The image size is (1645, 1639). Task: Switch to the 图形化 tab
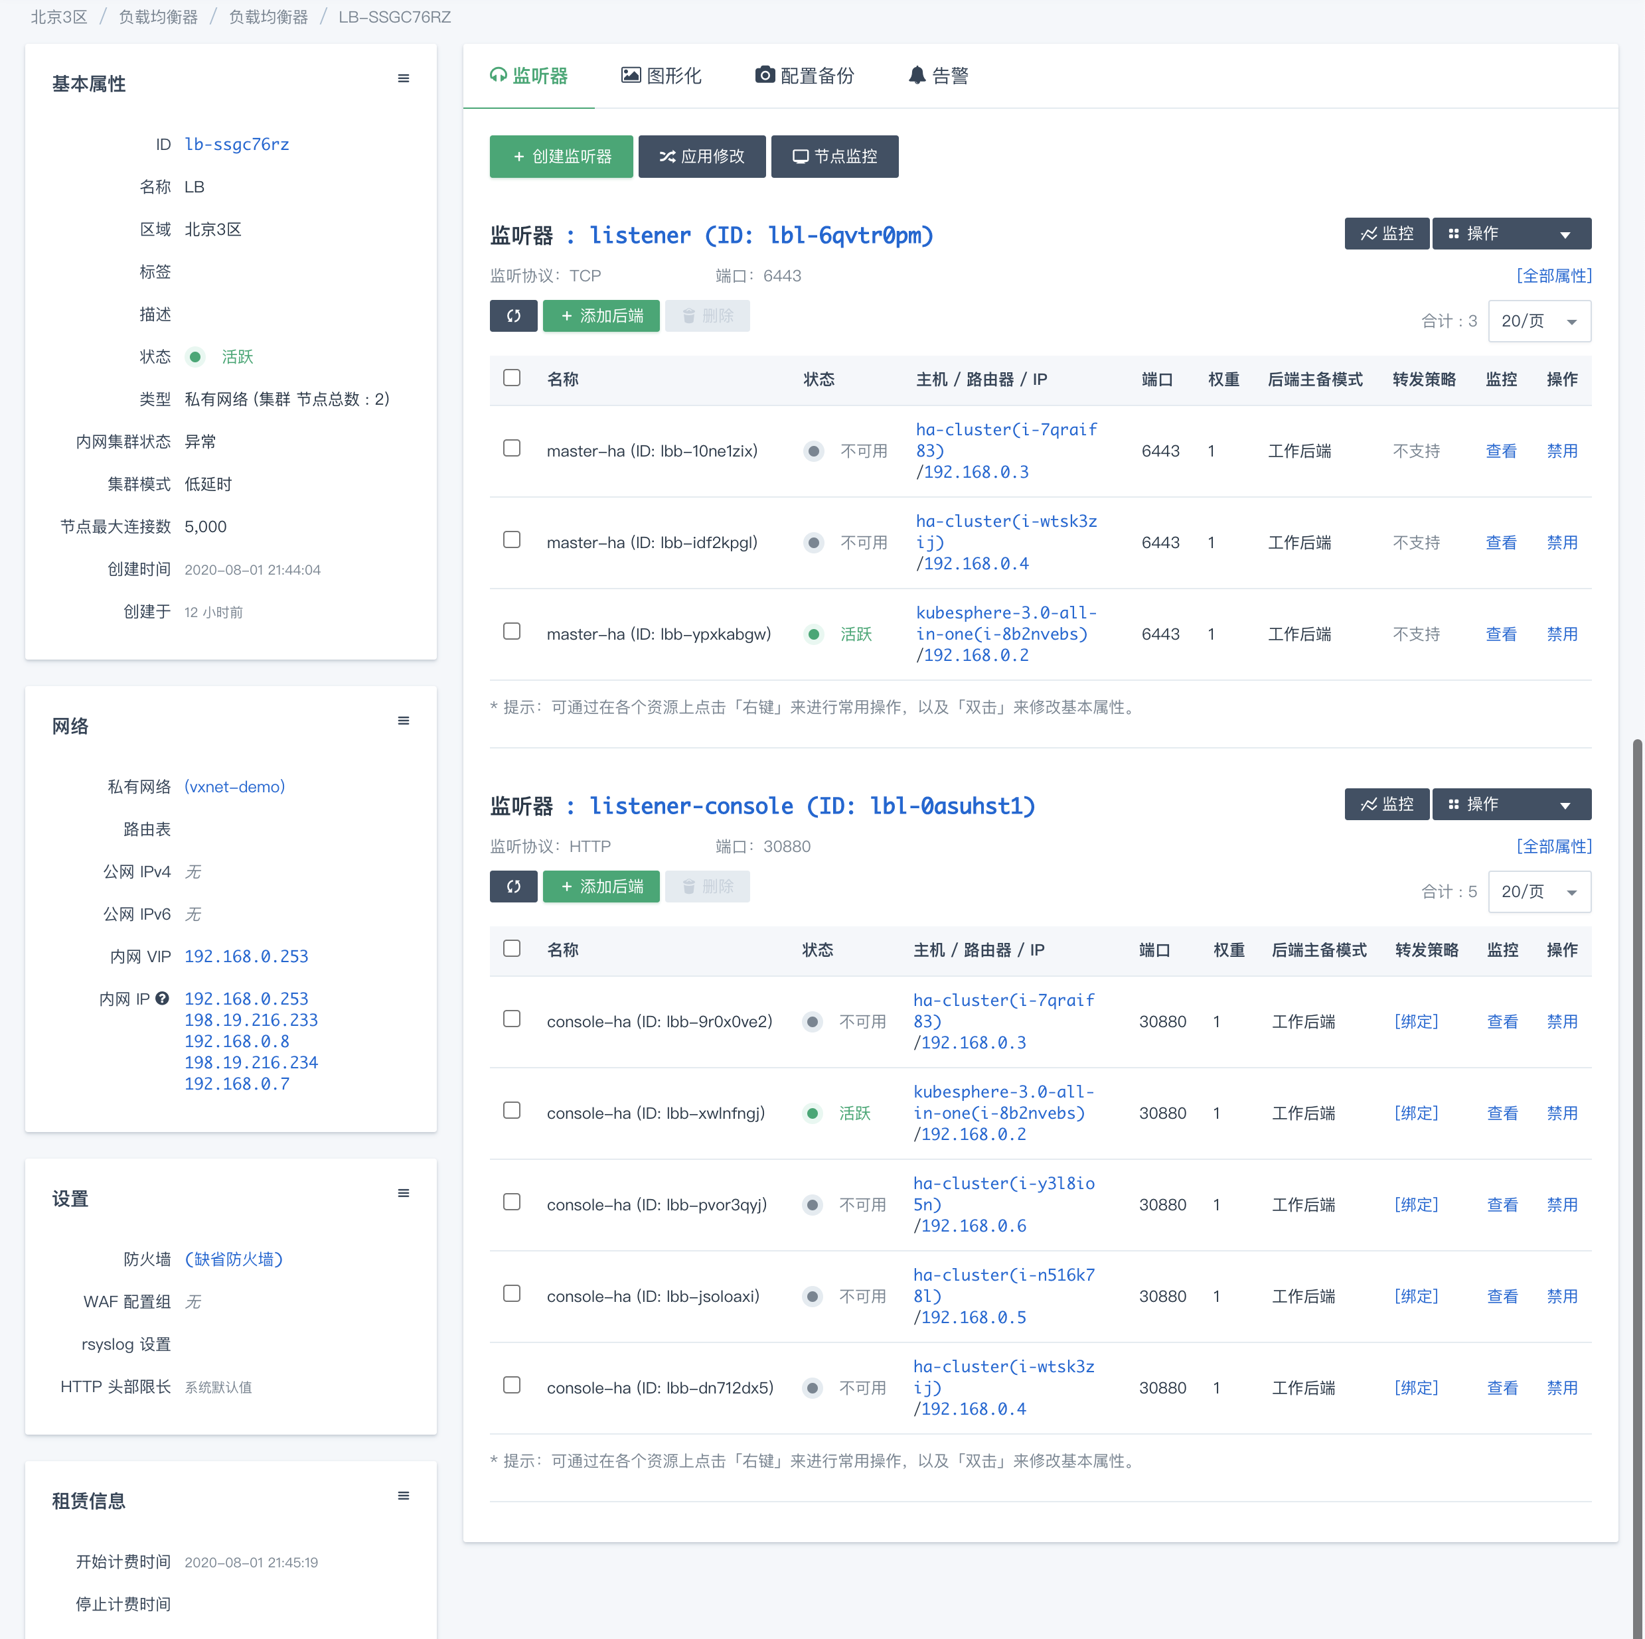662,76
